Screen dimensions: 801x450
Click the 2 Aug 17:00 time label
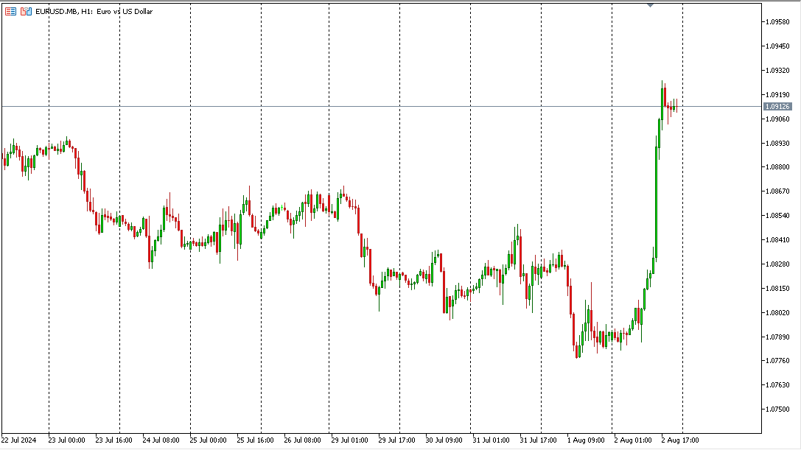click(x=680, y=440)
